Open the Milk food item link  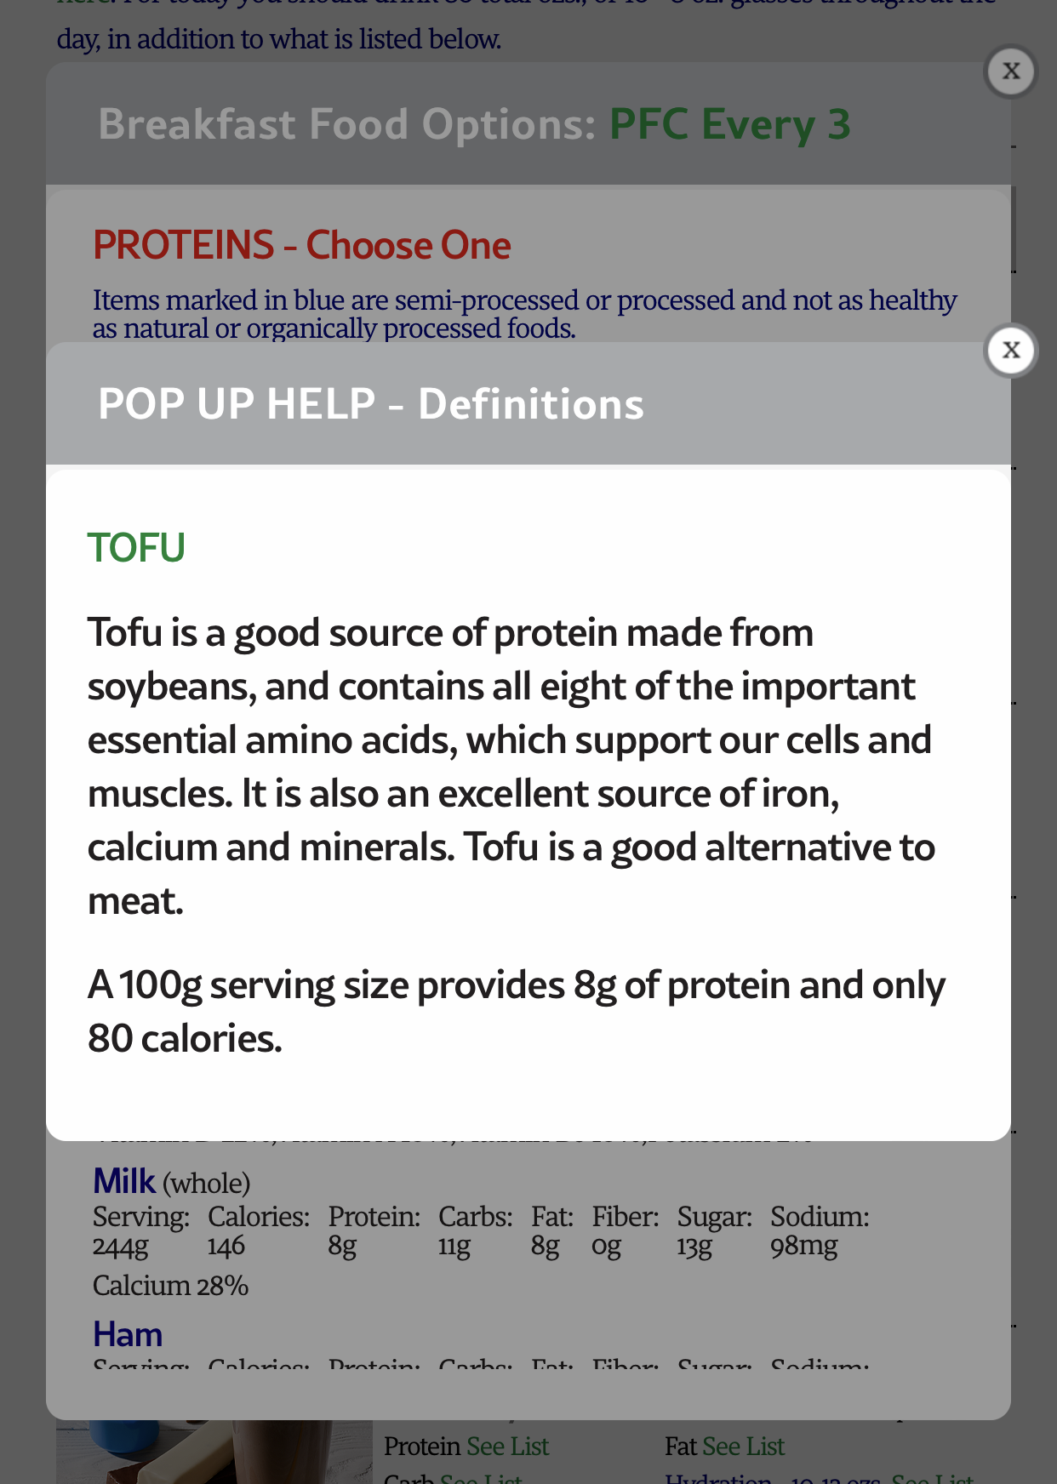pos(124,1181)
